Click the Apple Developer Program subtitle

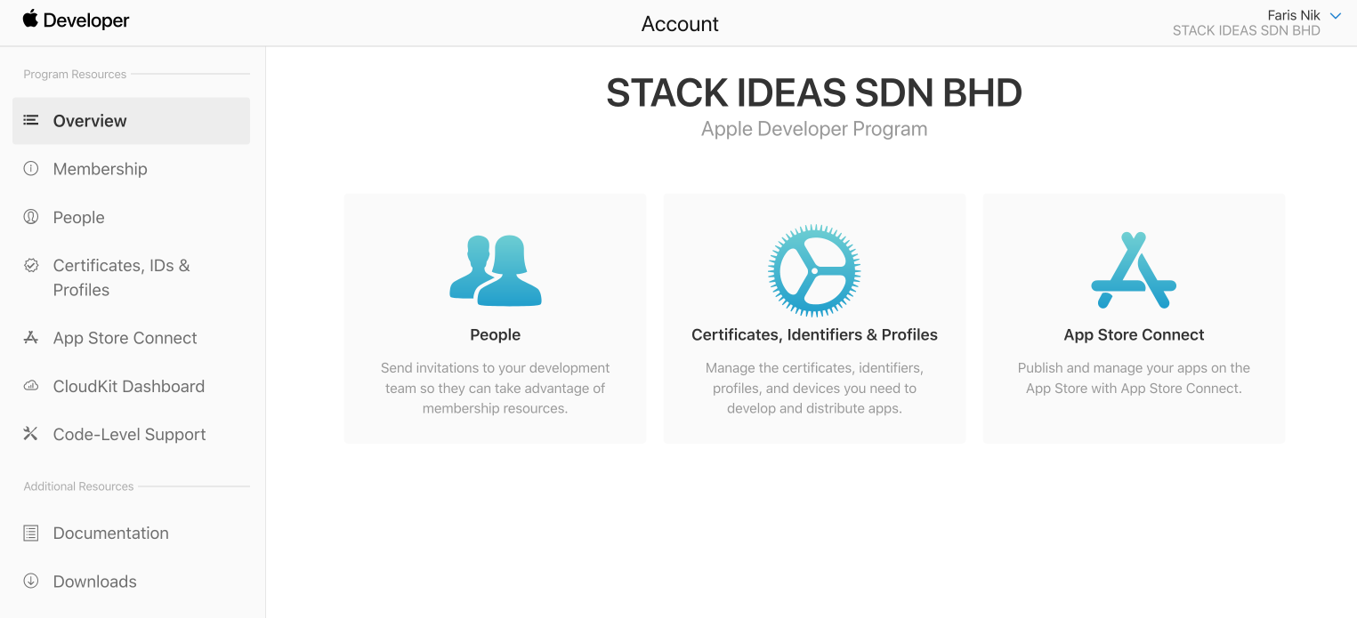tap(814, 129)
